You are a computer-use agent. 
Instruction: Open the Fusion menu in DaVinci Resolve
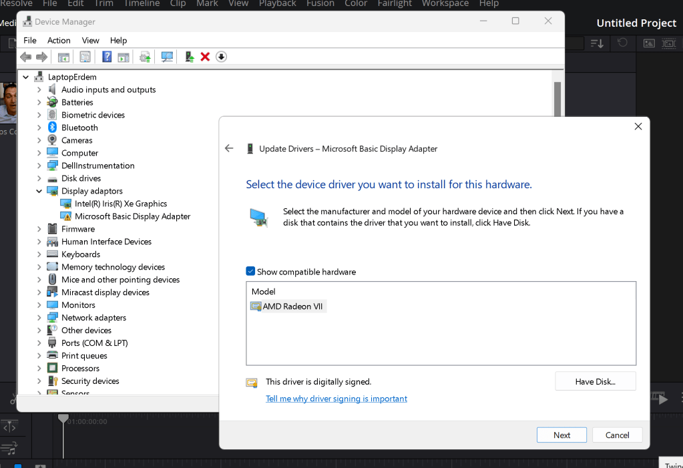click(320, 3)
